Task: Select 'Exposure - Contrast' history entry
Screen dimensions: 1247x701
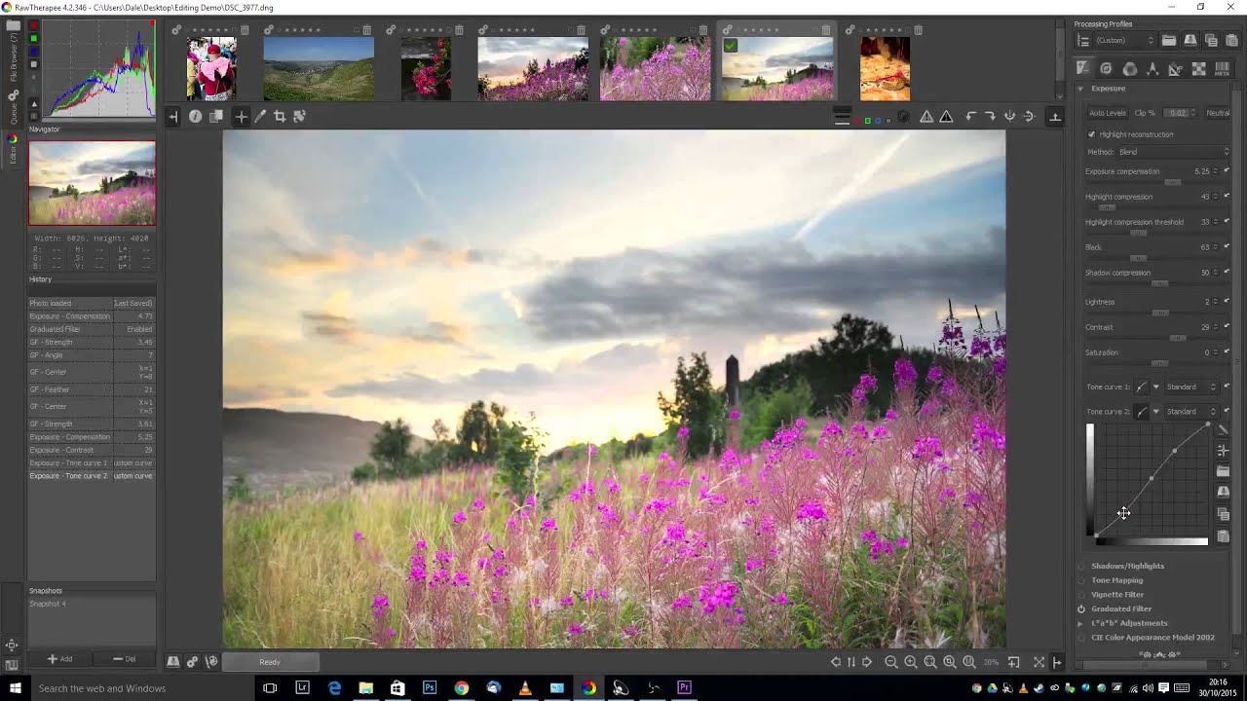Action: point(91,450)
